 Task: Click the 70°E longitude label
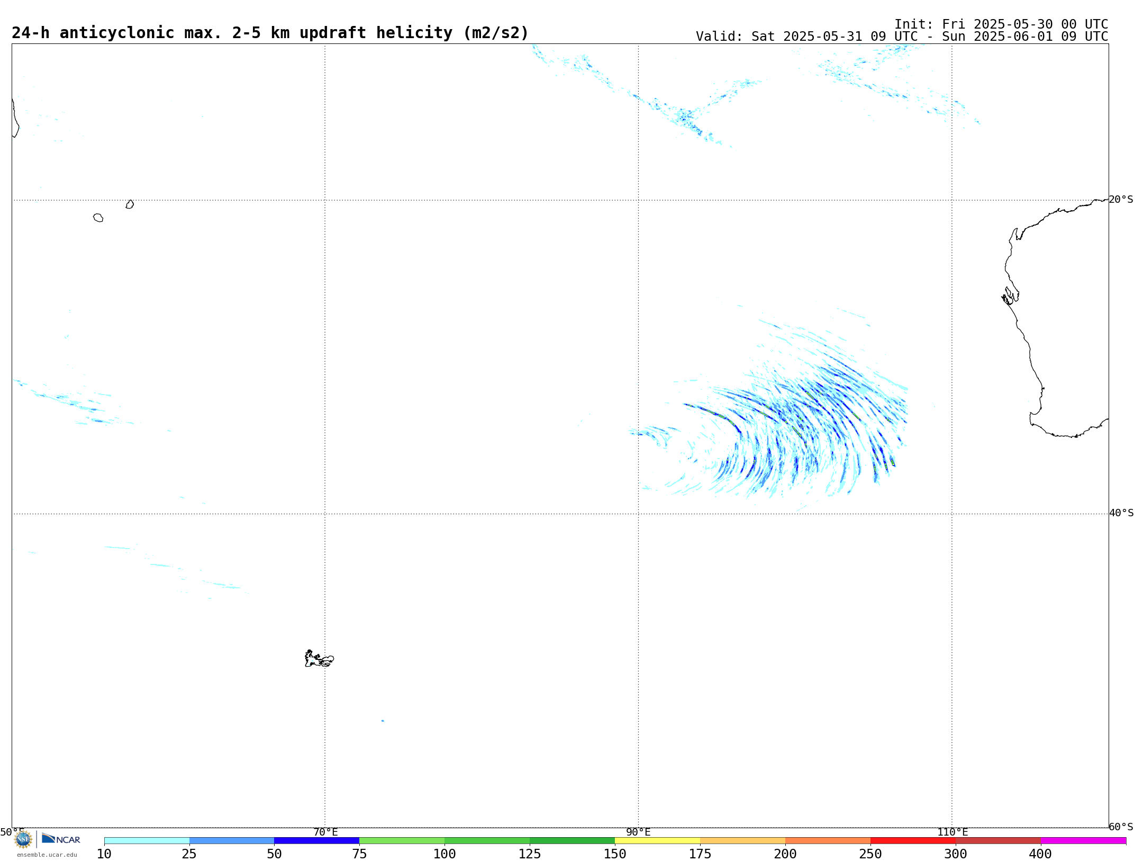point(325,832)
